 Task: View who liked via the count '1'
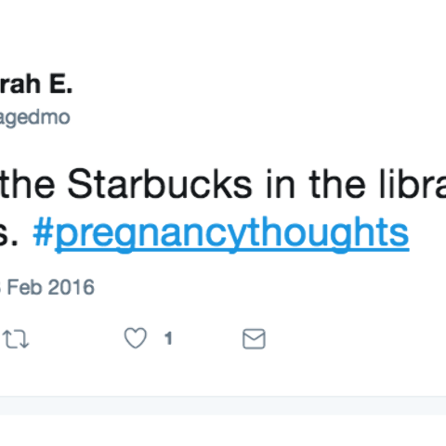[168, 338]
